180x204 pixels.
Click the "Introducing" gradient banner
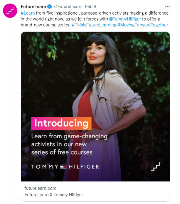(x=61, y=124)
